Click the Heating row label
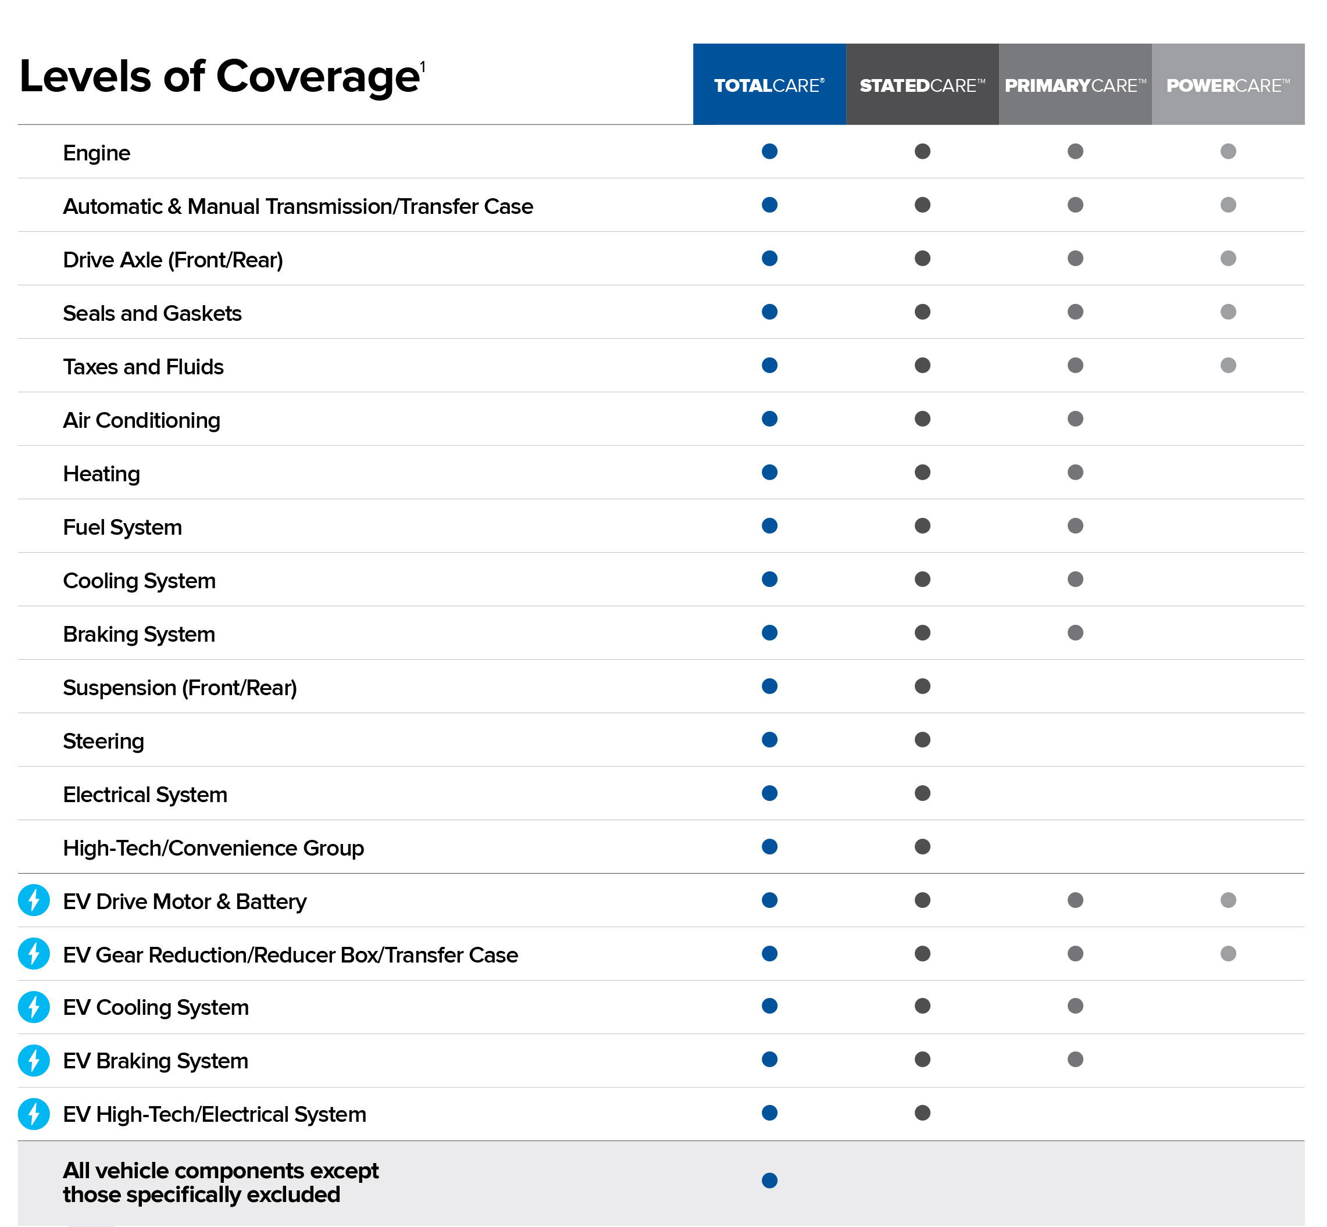Screen dimensions: 1327x1227 pos(102,474)
